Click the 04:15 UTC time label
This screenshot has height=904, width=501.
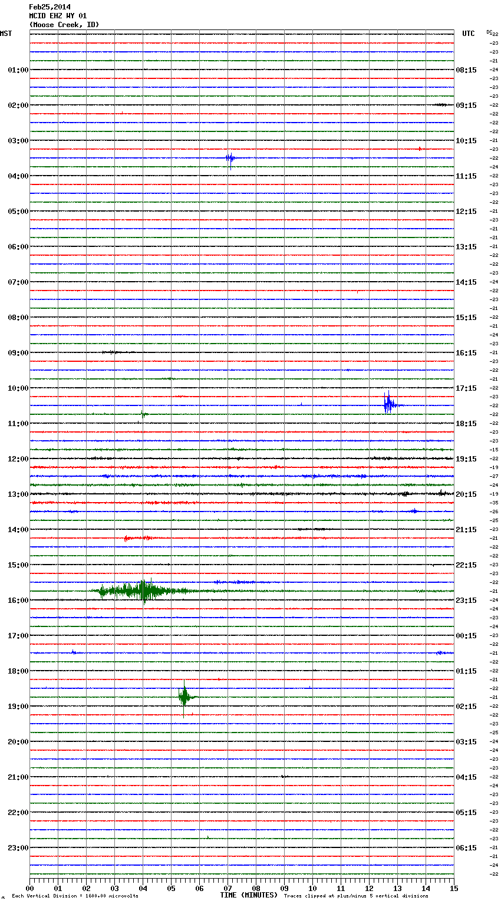click(466, 777)
